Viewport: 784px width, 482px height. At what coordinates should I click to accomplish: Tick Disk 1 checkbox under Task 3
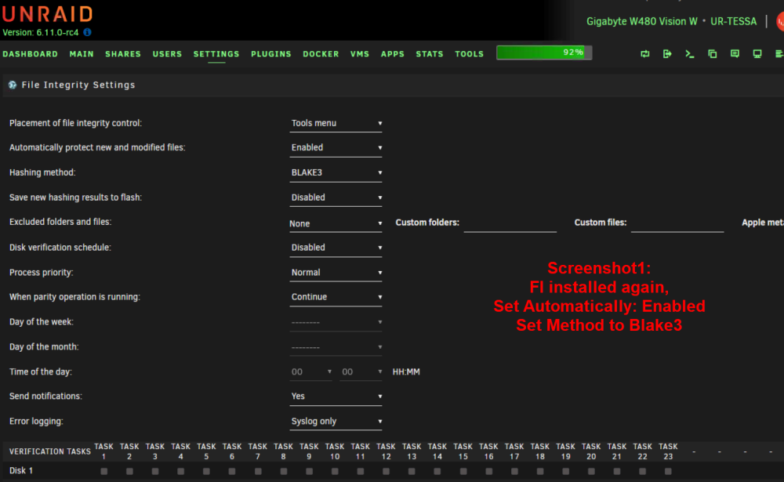coord(155,471)
